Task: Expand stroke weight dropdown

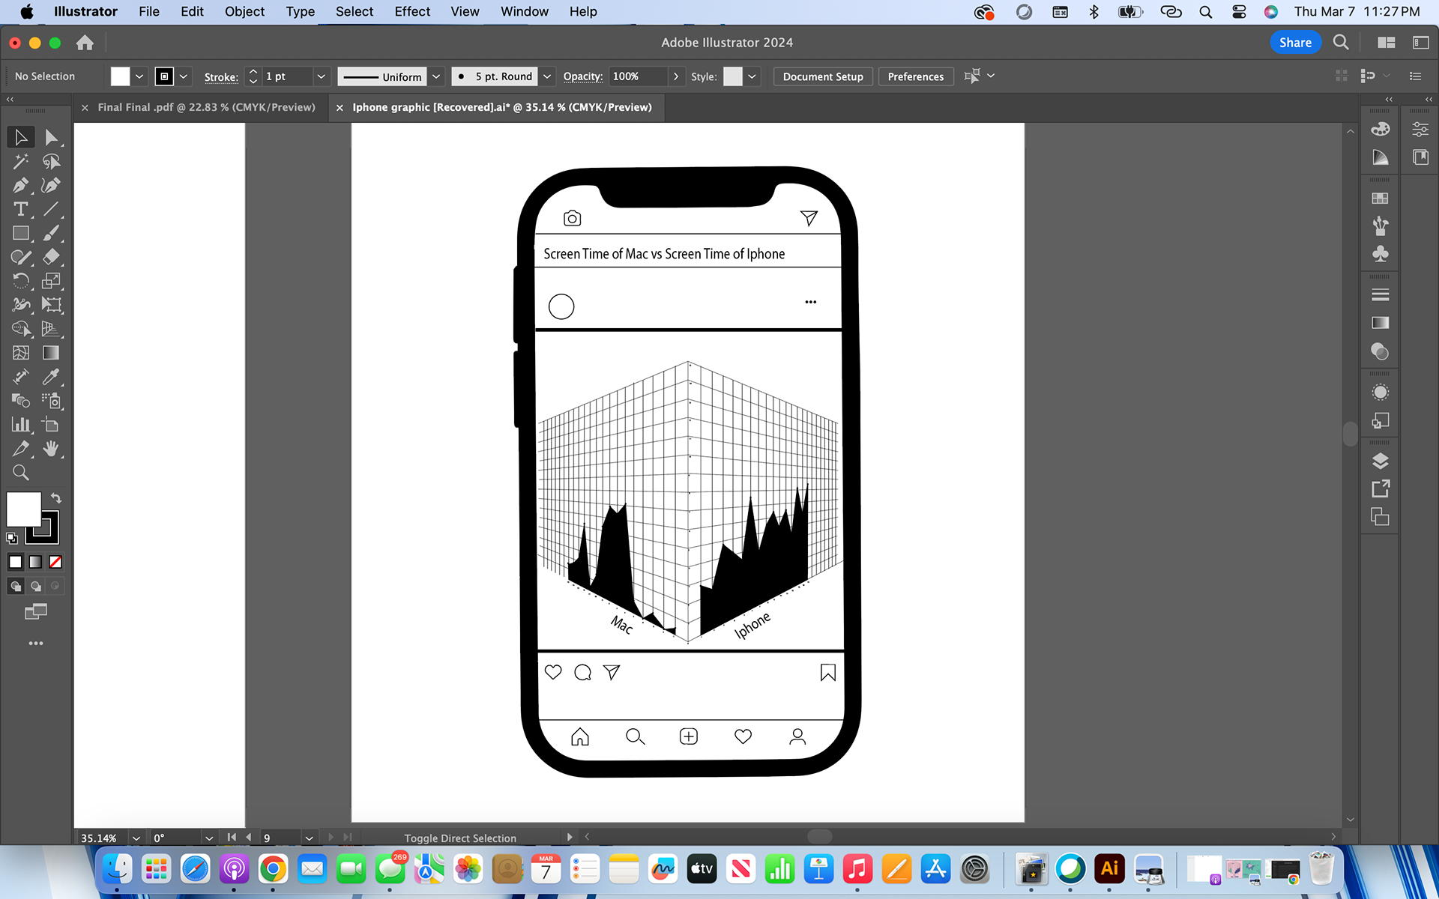Action: (322, 76)
